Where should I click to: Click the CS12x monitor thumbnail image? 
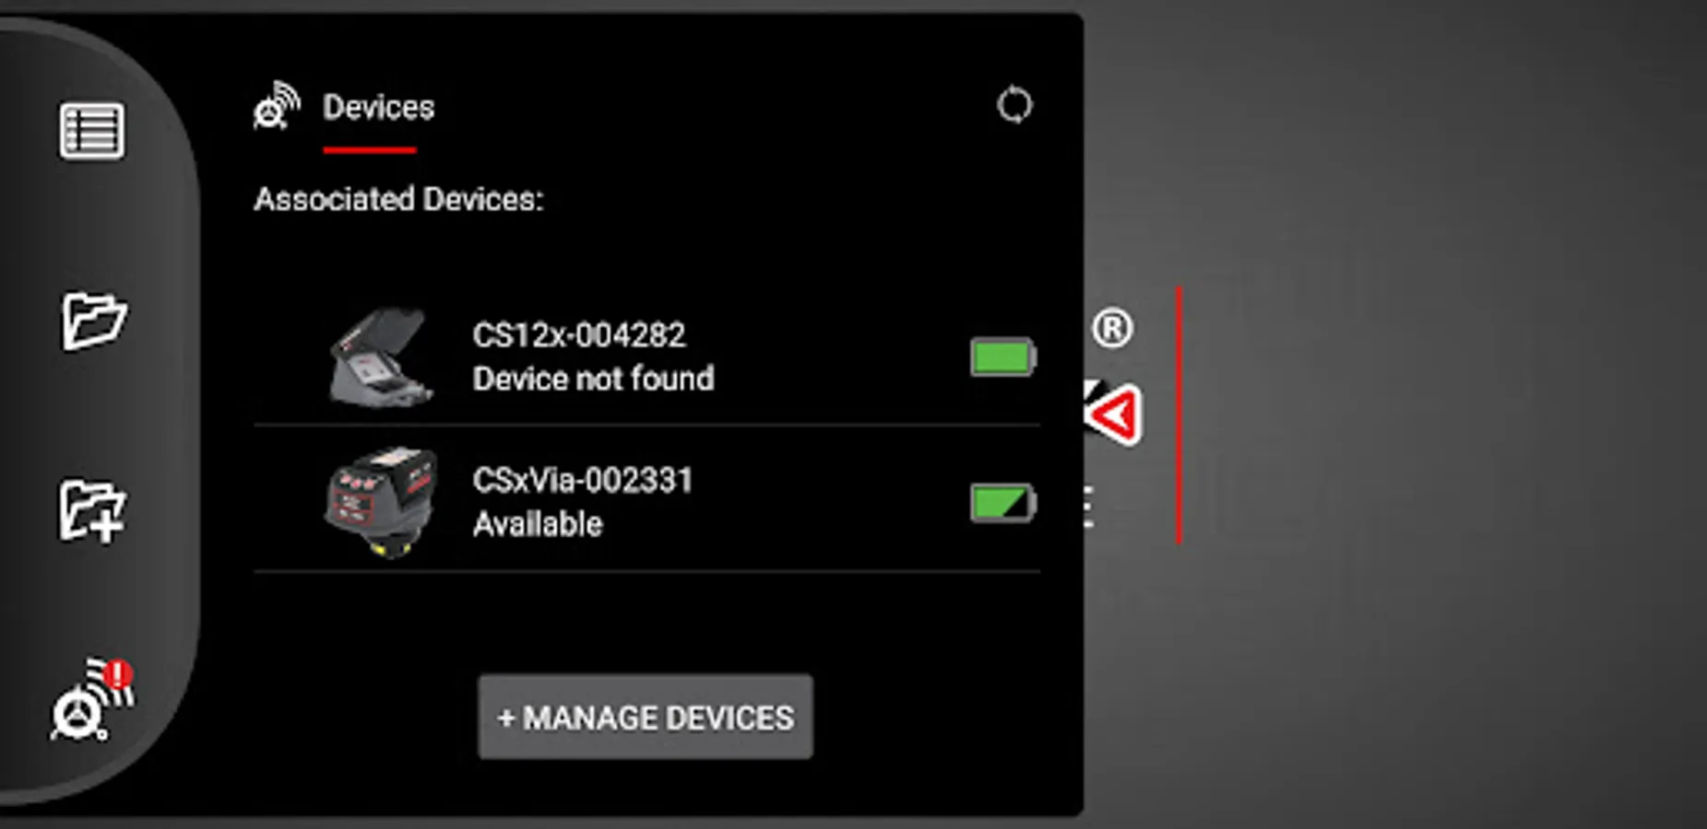(381, 356)
